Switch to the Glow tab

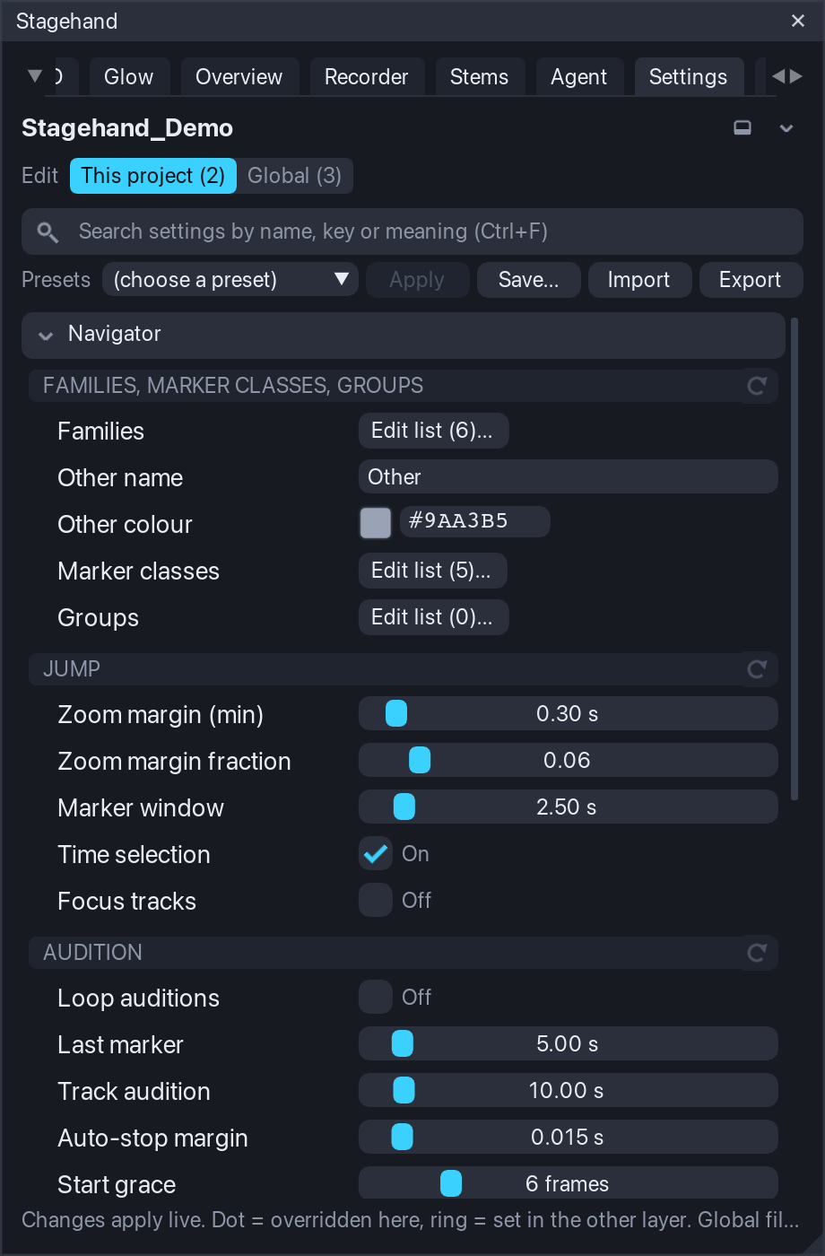click(x=128, y=77)
